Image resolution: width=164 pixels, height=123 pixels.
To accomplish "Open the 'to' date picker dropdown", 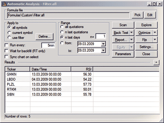I will pyautogui.click(x=103, y=50).
